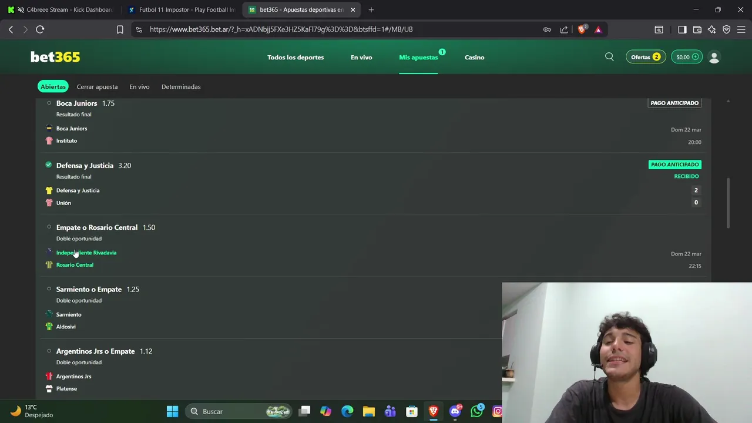The height and width of the screenshot is (423, 752).
Task: Click the Instituto team shirt icon
Action: pyautogui.click(x=49, y=140)
